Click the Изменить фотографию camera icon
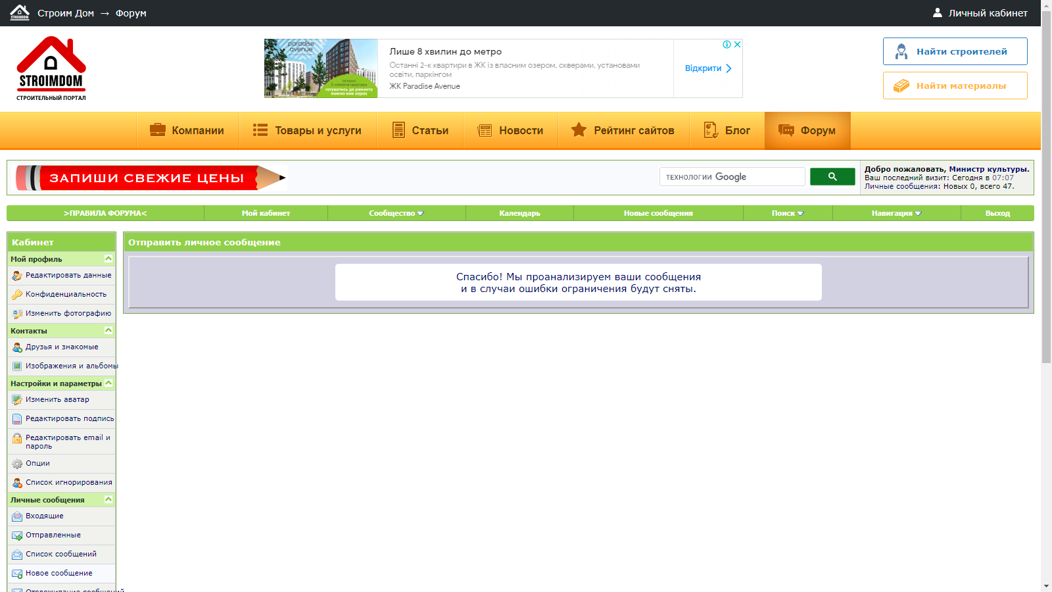The height and width of the screenshot is (592, 1052). (x=16, y=313)
